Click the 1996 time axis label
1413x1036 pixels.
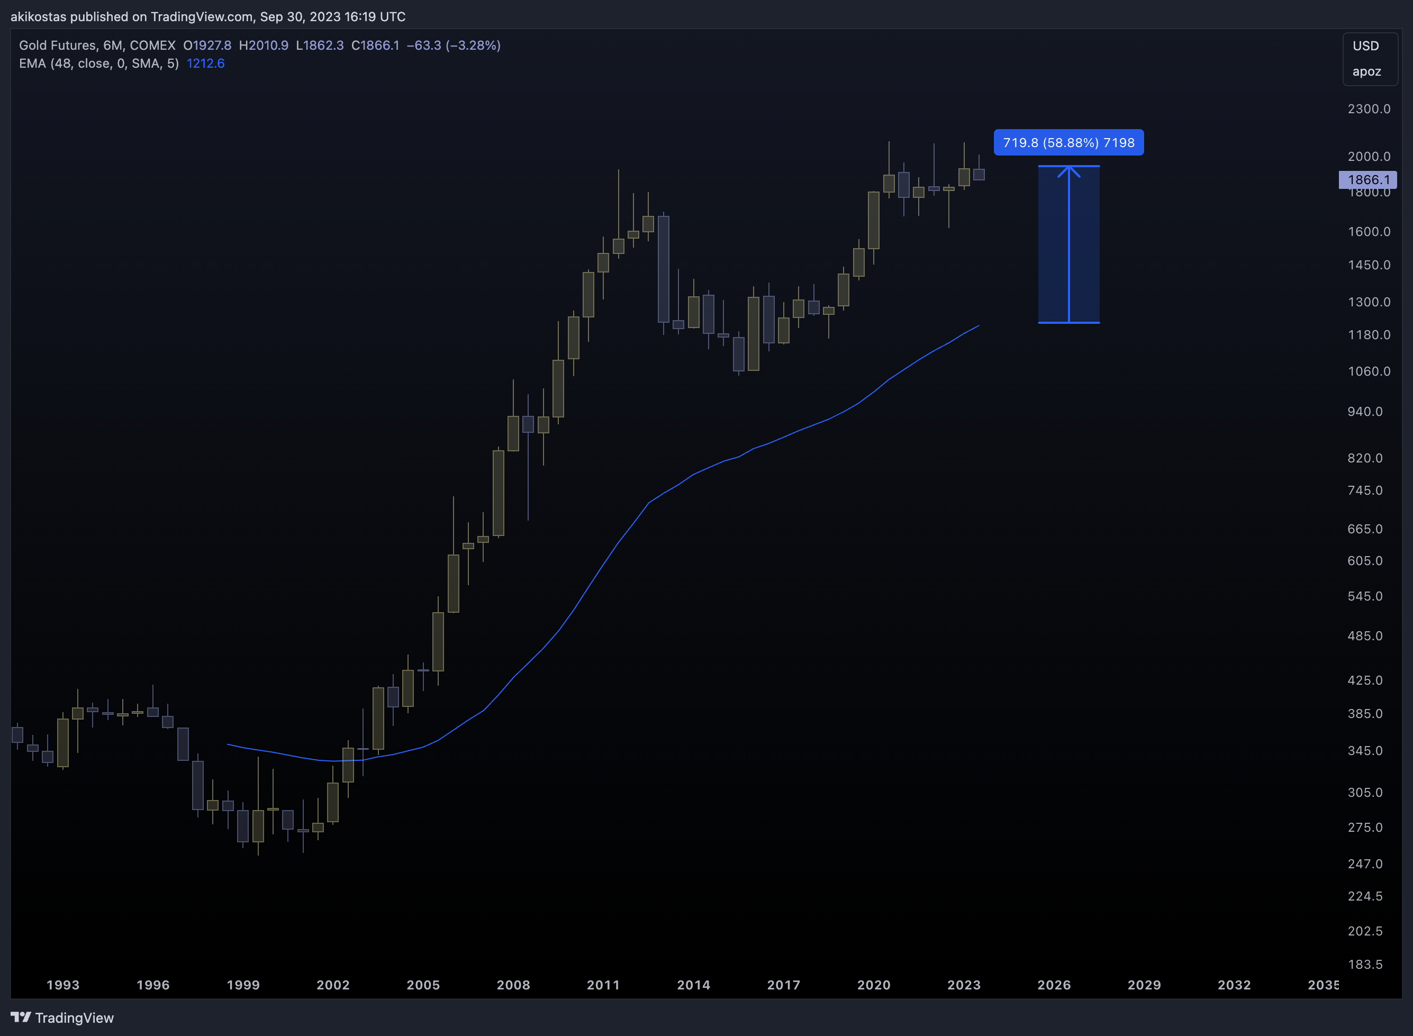153,985
